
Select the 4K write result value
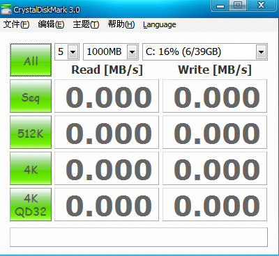[x=215, y=168]
